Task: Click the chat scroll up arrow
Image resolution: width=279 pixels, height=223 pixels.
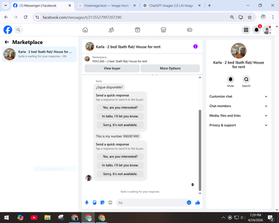Action: tap(200, 77)
